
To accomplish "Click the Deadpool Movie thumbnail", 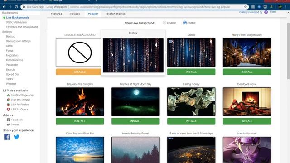I will (x=247, y=102).
